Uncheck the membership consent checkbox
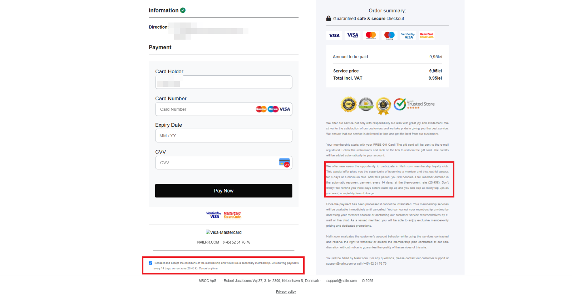Image resolution: width=572 pixels, height=306 pixels. pyautogui.click(x=151, y=263)
